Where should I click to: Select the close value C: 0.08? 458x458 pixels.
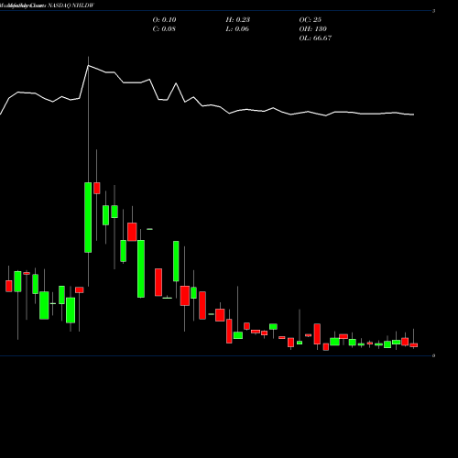point(164,29)
